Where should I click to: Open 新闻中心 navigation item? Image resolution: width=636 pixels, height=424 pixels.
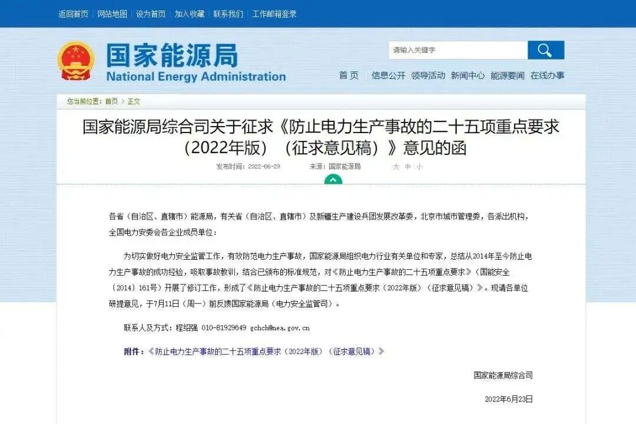click(468, 75)
